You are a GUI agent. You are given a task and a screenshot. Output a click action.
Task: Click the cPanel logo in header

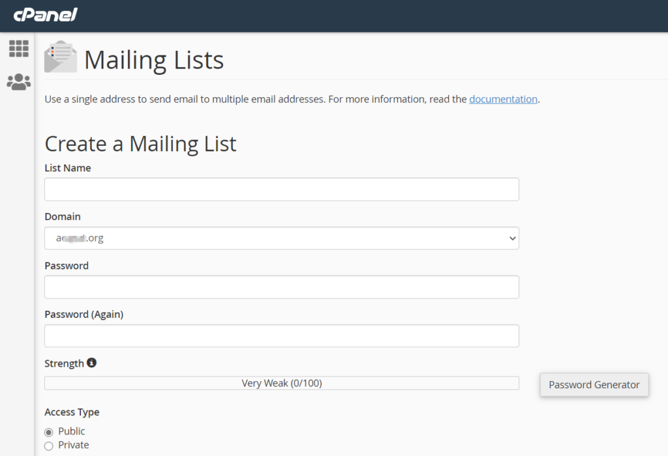[45, 15]
